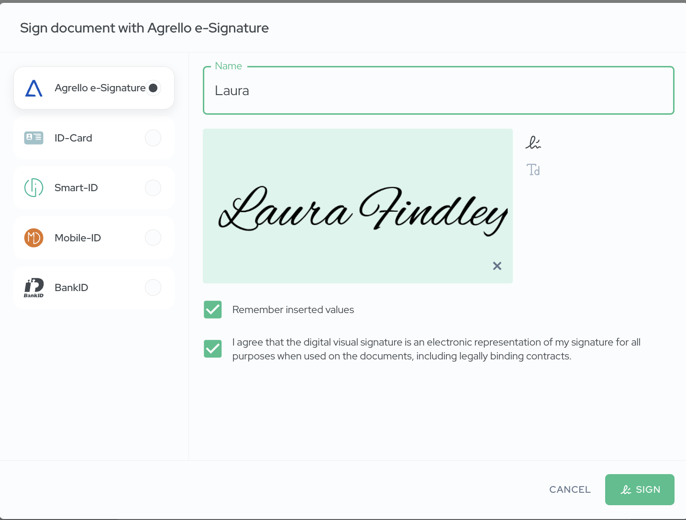Viewport: 686px width, 520px height.
Task: Choose the ID-Card label
Action: 73,138
